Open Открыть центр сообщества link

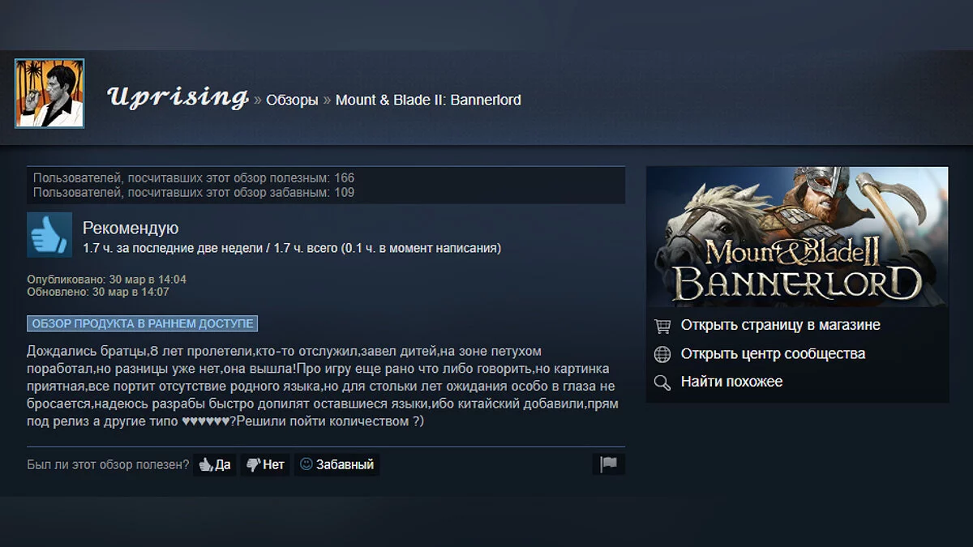coord(773,353)
